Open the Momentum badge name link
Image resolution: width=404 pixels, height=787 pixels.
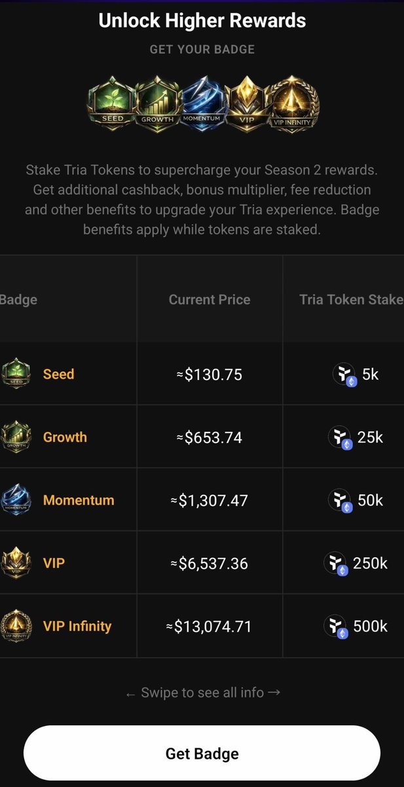(x=79, y=500)
